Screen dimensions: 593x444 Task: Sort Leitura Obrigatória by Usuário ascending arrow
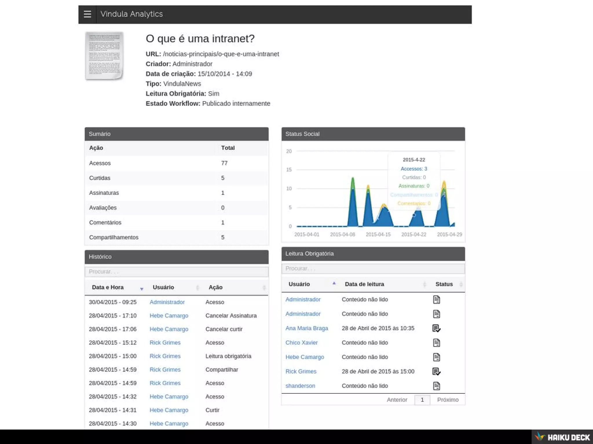pyautogui.click(x=334, y=284)
